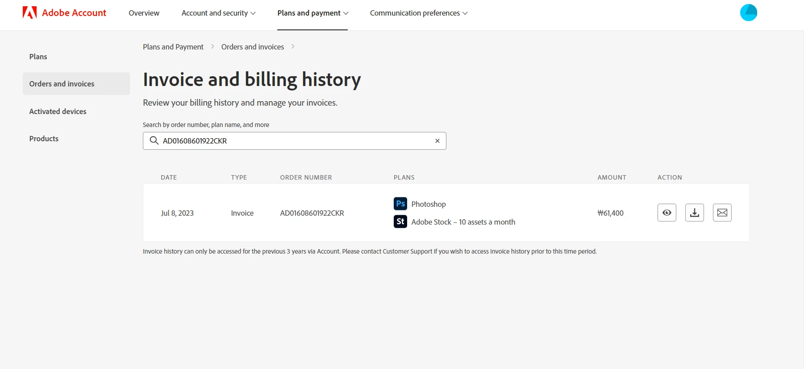Expand Plans and payment menu

tap(312, 13)
